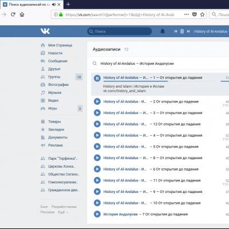Click now playing title in header player
Screen dimensions: 229x229
point(211,31)
